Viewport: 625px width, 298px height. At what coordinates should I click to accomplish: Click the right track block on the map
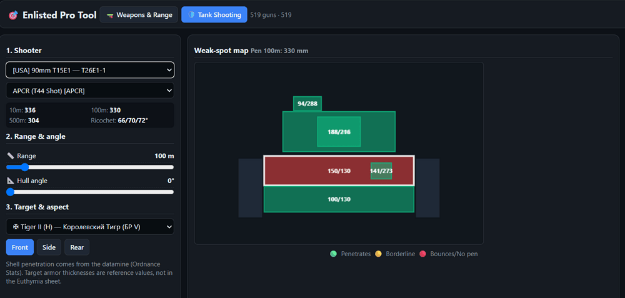[427, 187]
